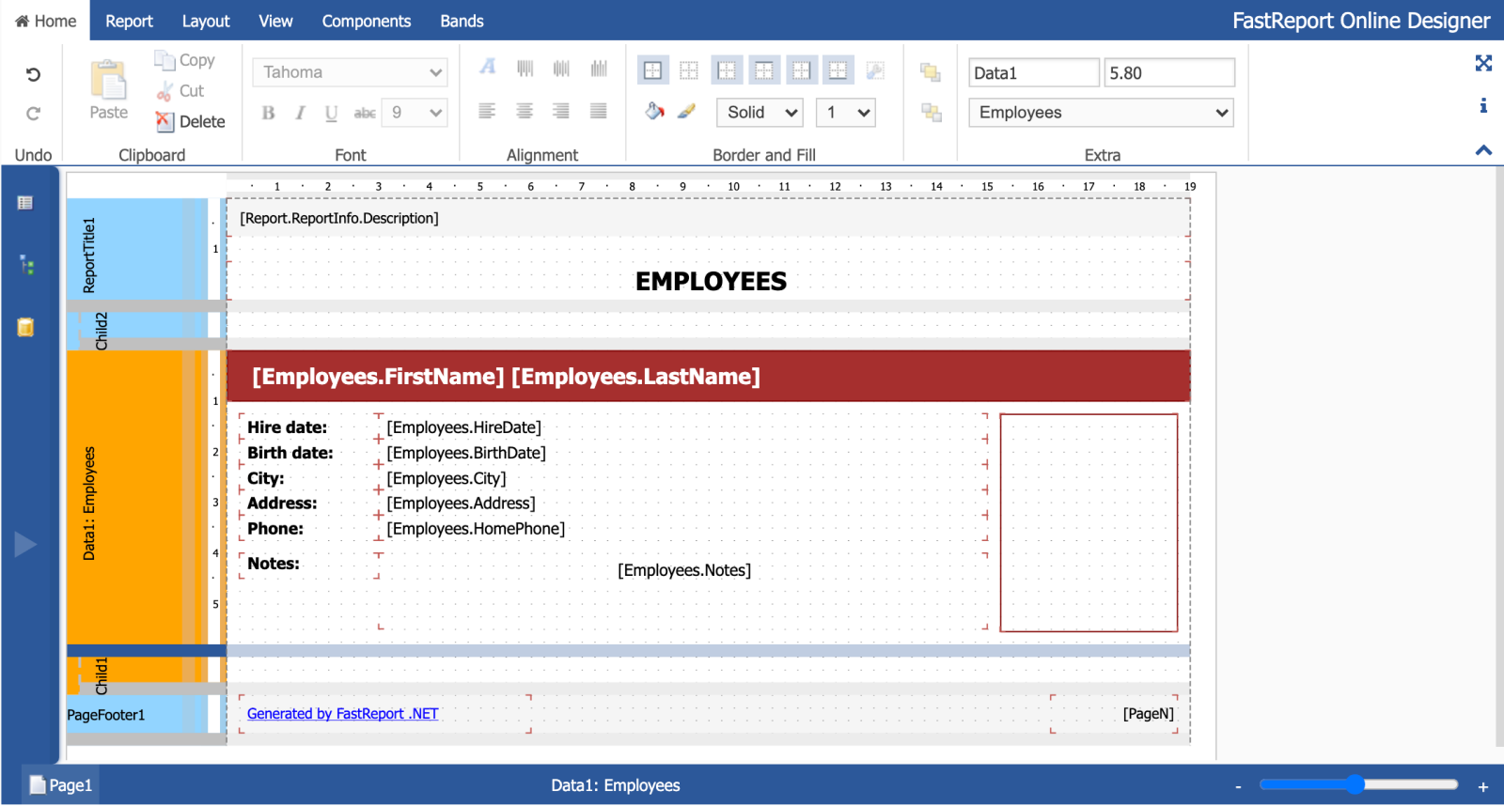Open the report tree sidebar icon

tap(26, 266)
